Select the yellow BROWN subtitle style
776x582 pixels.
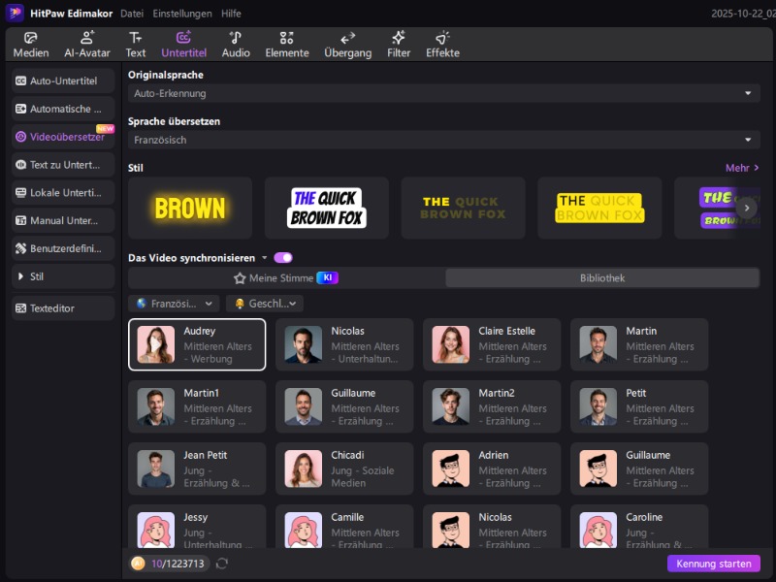pos(190,208)
